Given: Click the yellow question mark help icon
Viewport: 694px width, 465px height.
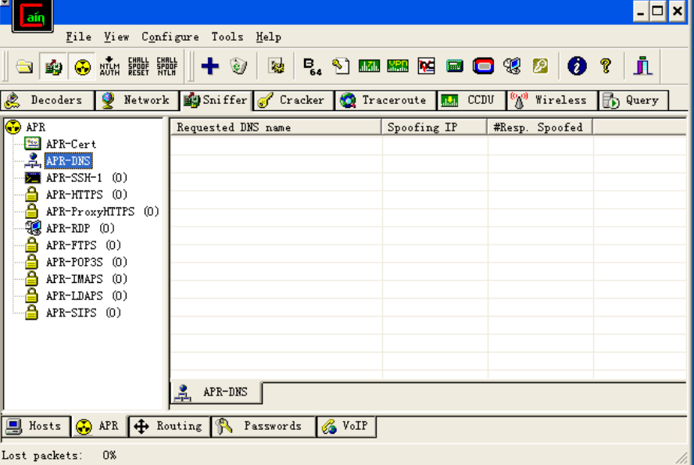Looking at the screenshot, I should [606, 66].
